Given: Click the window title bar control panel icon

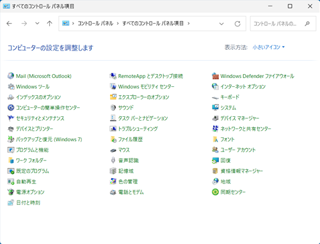Looking at the screenshot, I should point(6,6).
